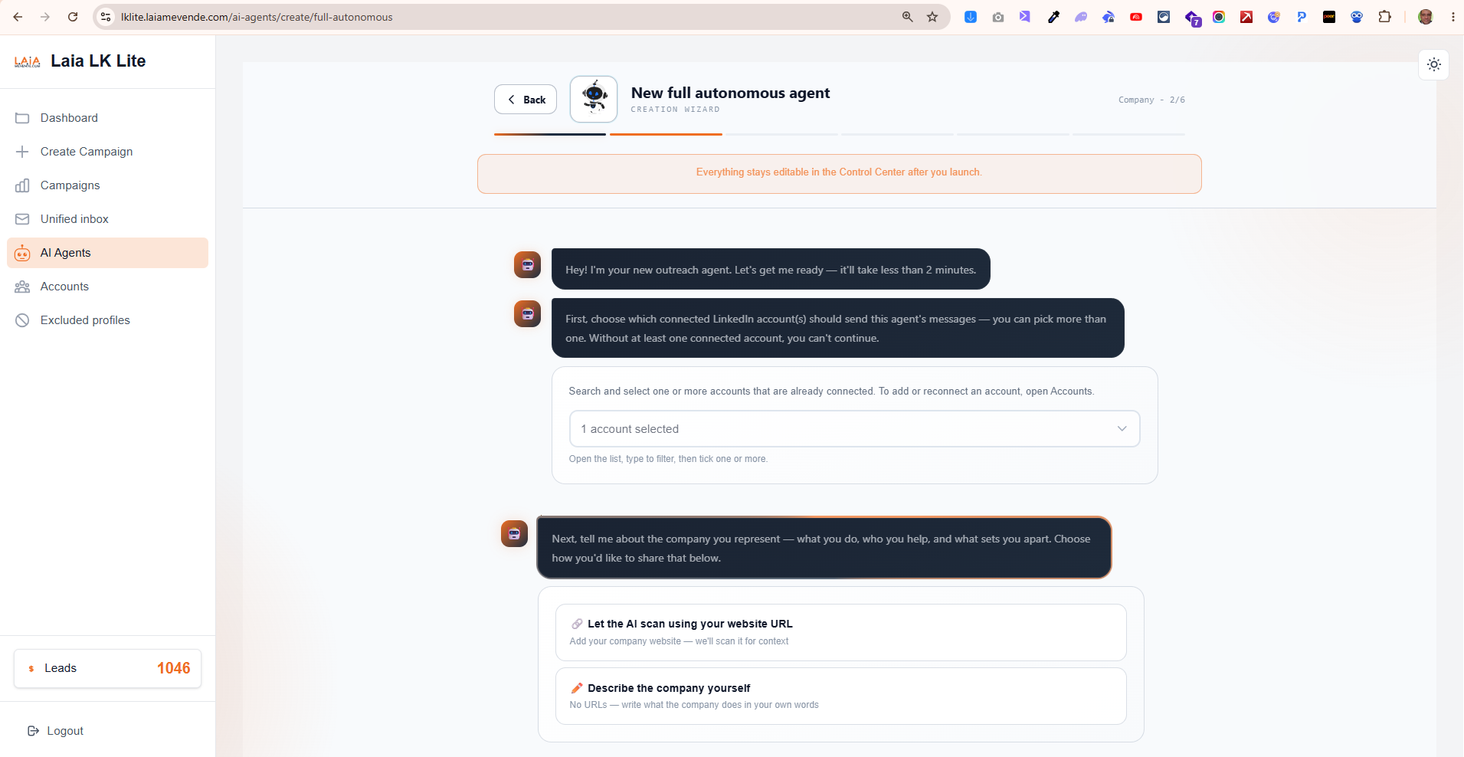Click the Laia LK Lite logo

(x=28, y=61)
